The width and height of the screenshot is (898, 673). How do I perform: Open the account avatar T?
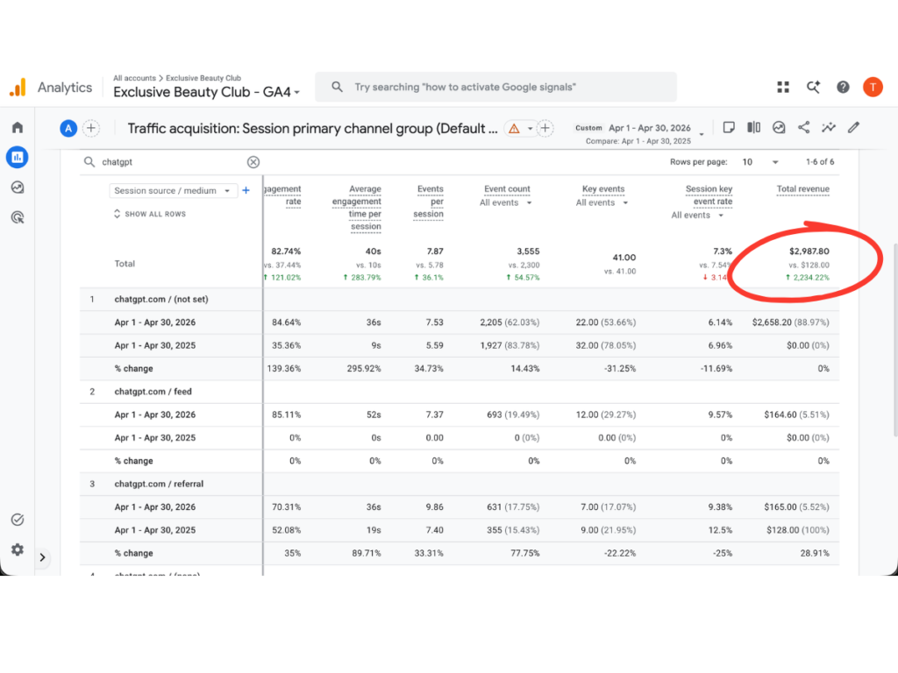point(873,87)
